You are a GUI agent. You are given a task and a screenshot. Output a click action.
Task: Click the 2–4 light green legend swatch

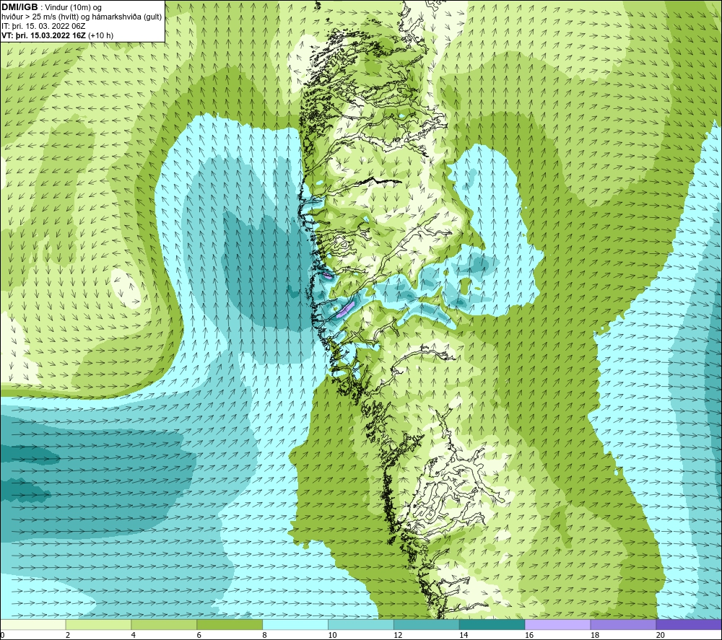click(x=98, y=624)
